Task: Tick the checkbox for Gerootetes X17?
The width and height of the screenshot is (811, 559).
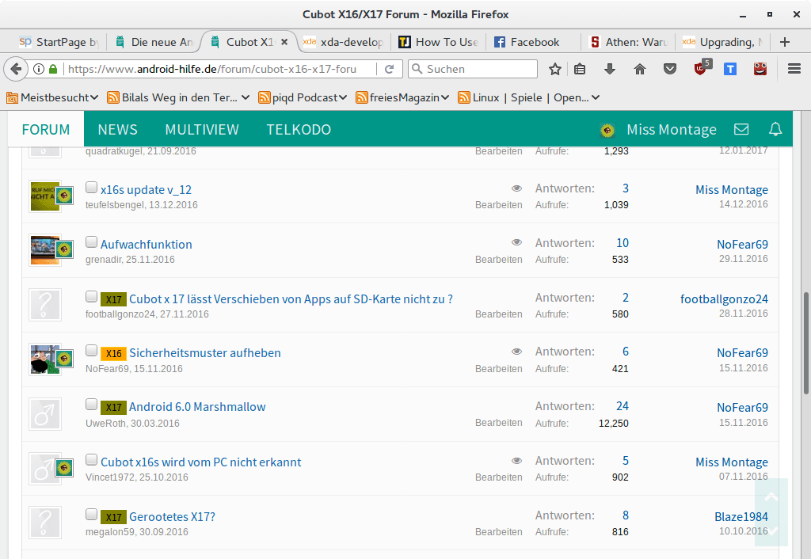Action: [x=91, y=515]
